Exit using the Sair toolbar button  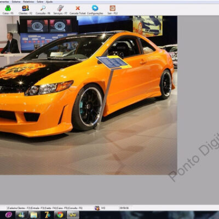pyautogui.click(x=112, y=10)
